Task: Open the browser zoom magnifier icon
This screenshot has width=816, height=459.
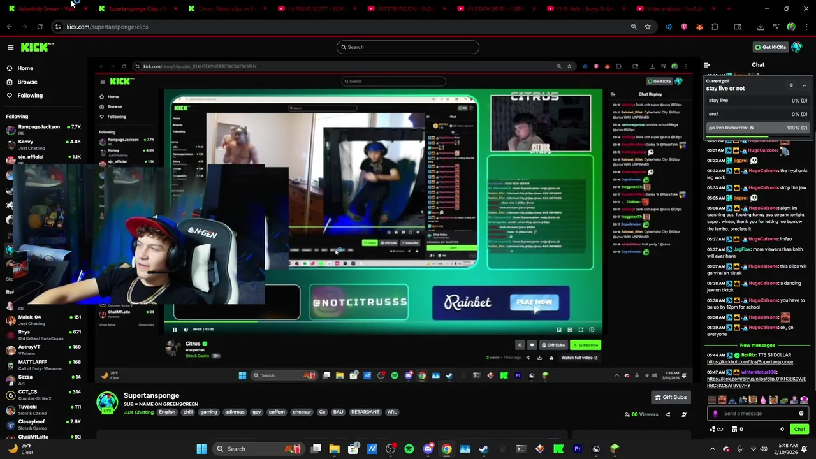Action: pyautogui.click(x=634, y=27)
